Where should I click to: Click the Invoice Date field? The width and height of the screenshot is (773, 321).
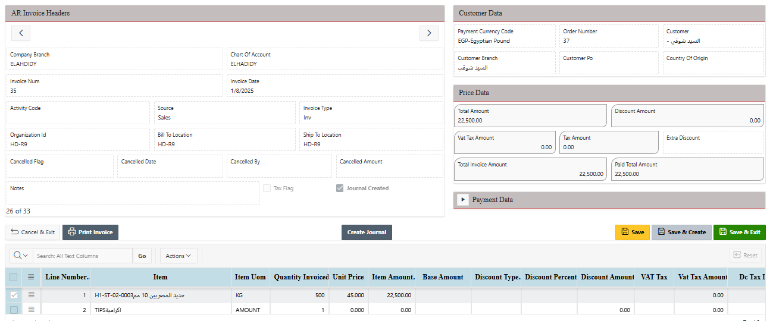pos(335,86)
